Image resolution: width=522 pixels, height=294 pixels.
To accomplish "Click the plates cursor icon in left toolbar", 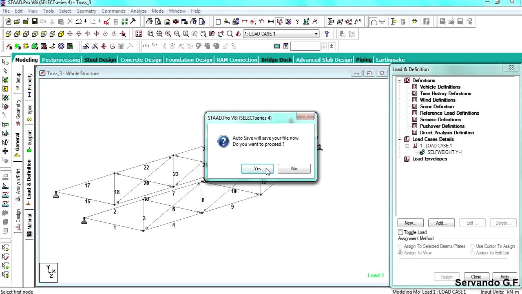I will 5,80.
